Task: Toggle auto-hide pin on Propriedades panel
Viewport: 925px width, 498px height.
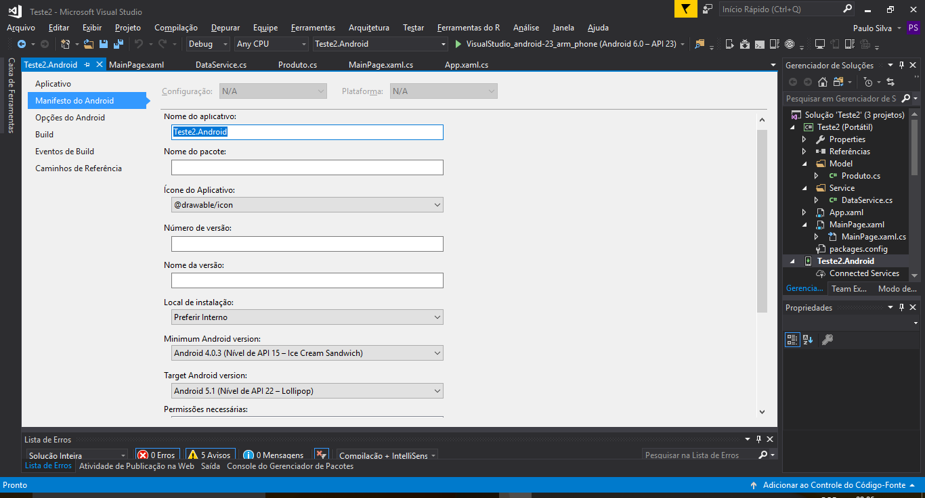Action: pos(901,307)
